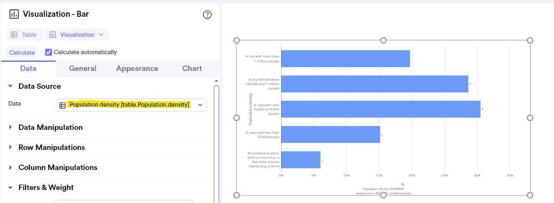Viewport: 554px width, 203px height.
Task: Click the table grid icon in Data field
Action: point(62,105)
